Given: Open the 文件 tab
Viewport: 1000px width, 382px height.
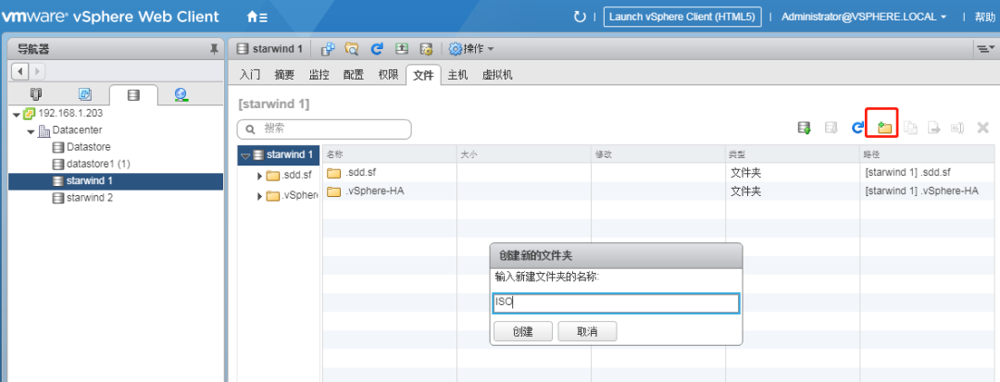Looking at the screenshot, I should click(423, 75).
